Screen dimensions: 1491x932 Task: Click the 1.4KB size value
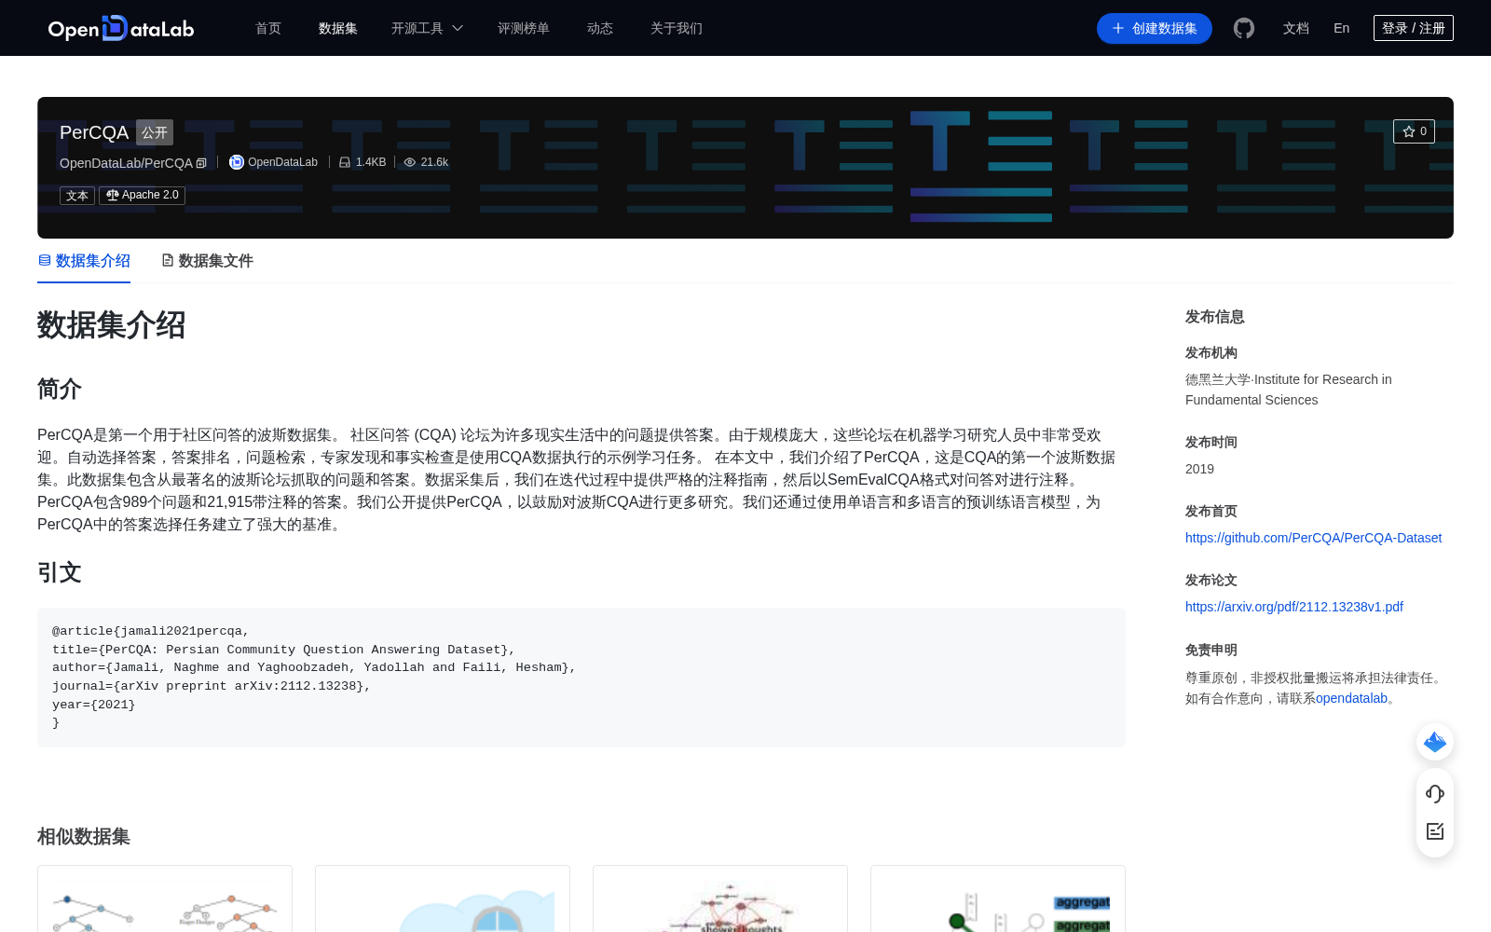(371, 162)
